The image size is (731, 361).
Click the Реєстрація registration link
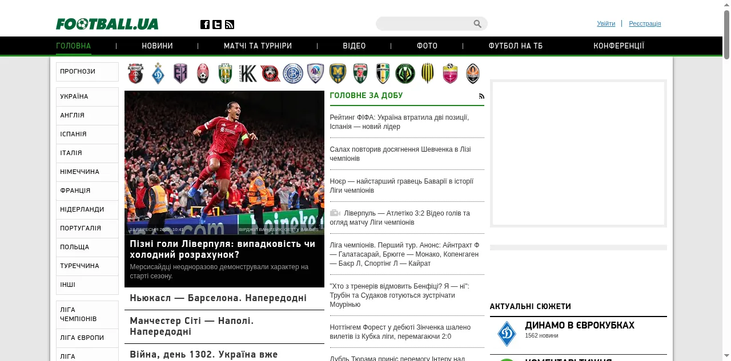click(645, 23)
